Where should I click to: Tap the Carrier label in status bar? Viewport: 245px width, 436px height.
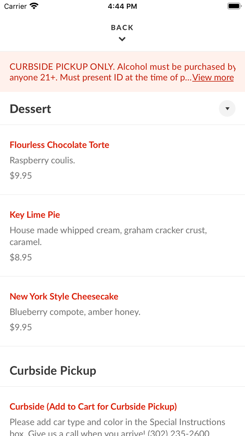point(15,6)
